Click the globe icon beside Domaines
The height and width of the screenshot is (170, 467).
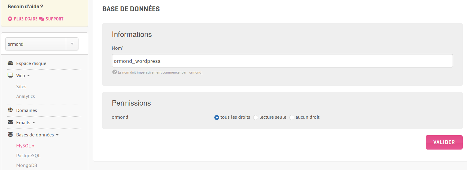pos(10,110)
